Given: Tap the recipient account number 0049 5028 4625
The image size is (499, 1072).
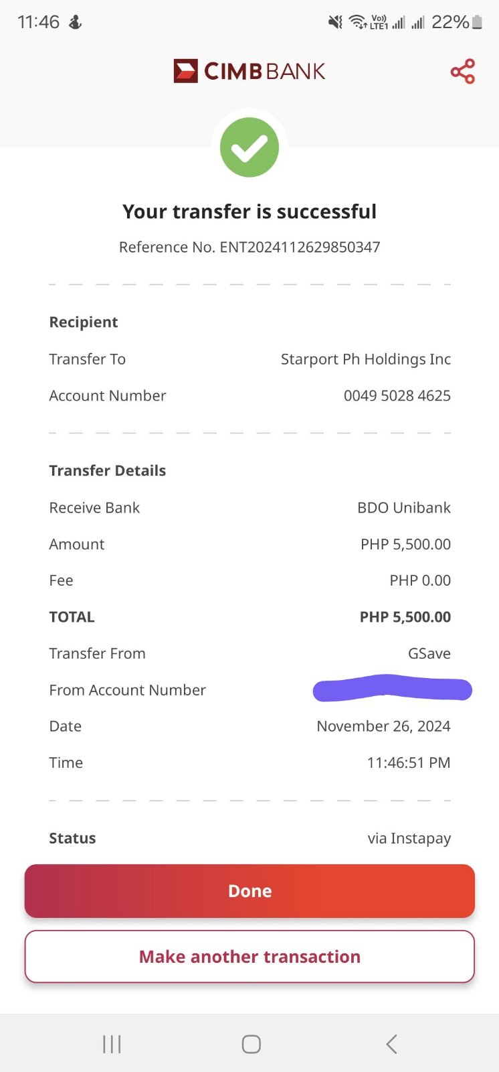Looking at the screenshot, I should click(397, 396).
